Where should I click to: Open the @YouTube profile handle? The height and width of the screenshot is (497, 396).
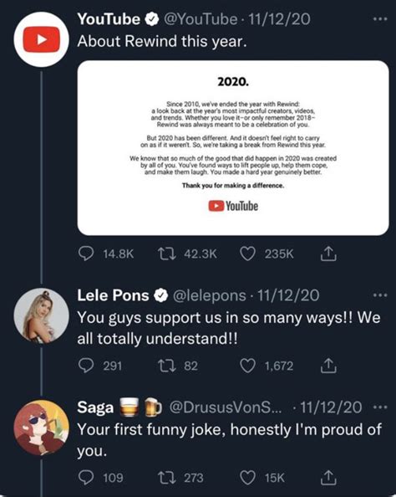tap(201, 19)
